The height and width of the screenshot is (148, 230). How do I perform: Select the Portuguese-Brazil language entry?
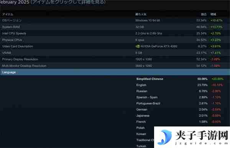[148, 103]
